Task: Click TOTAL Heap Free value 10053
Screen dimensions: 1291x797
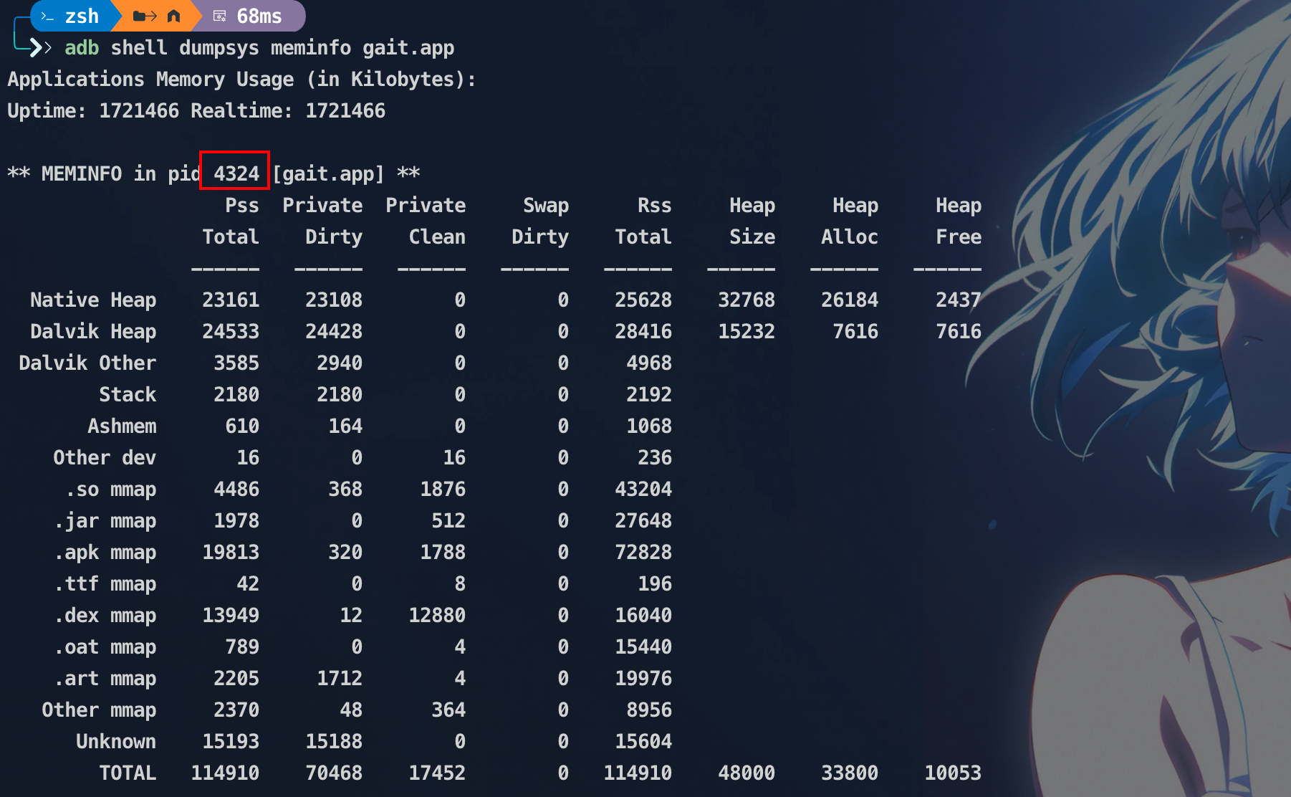Action: click(x=953, y=773)
